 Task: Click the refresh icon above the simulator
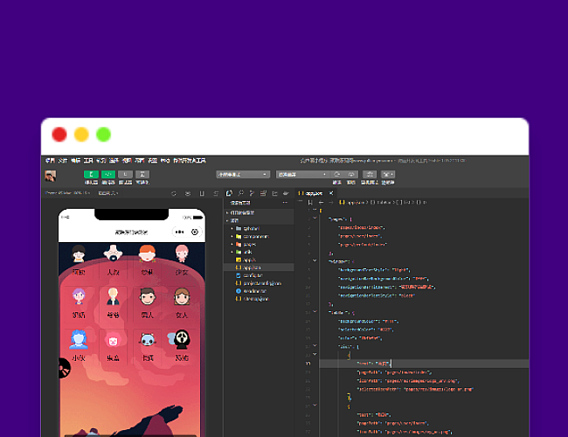point(173,192)
